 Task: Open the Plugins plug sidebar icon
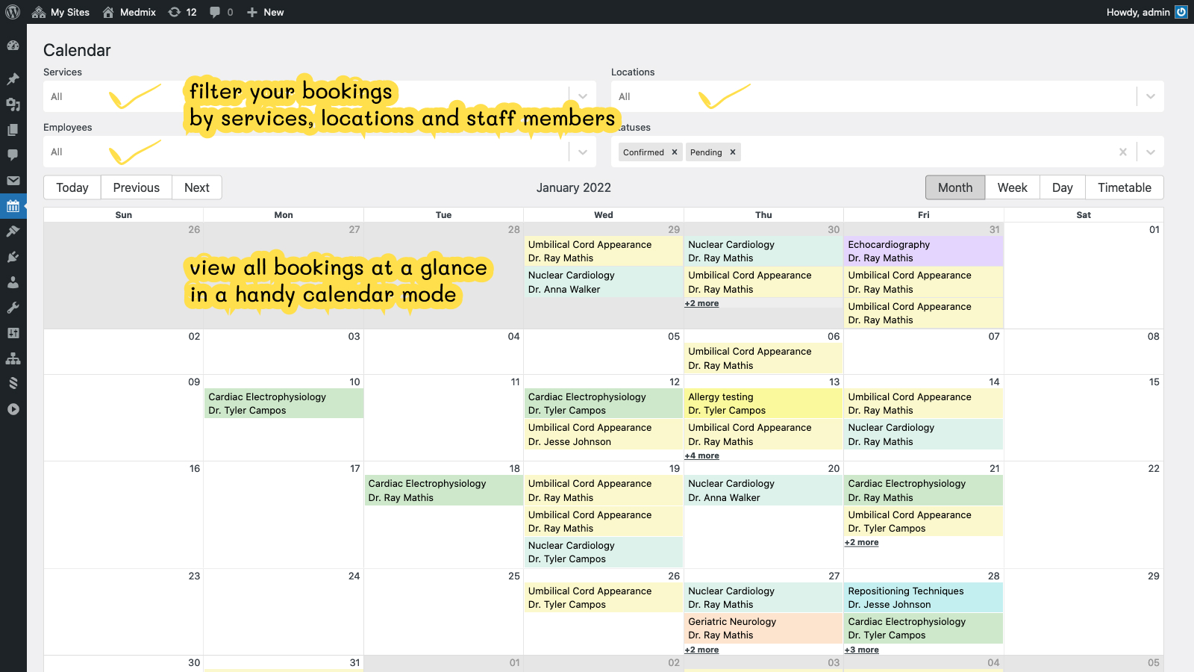[x=13, y=257]
